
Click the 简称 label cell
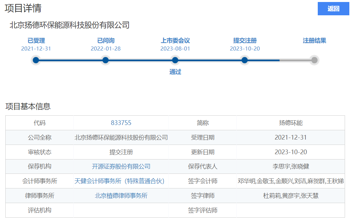(202, 123)
